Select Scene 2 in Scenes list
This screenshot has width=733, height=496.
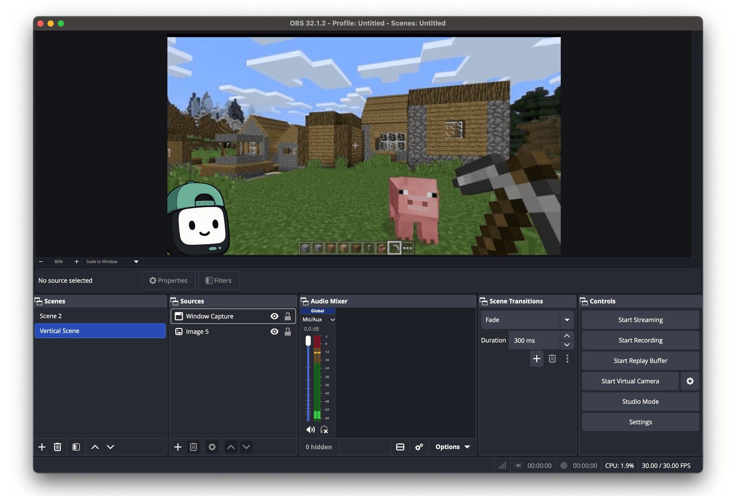click(x=100, y=316)
